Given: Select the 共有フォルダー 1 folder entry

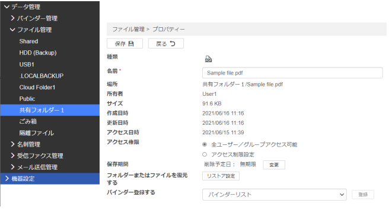Looking at the screenshot, I should pos(50,110).
